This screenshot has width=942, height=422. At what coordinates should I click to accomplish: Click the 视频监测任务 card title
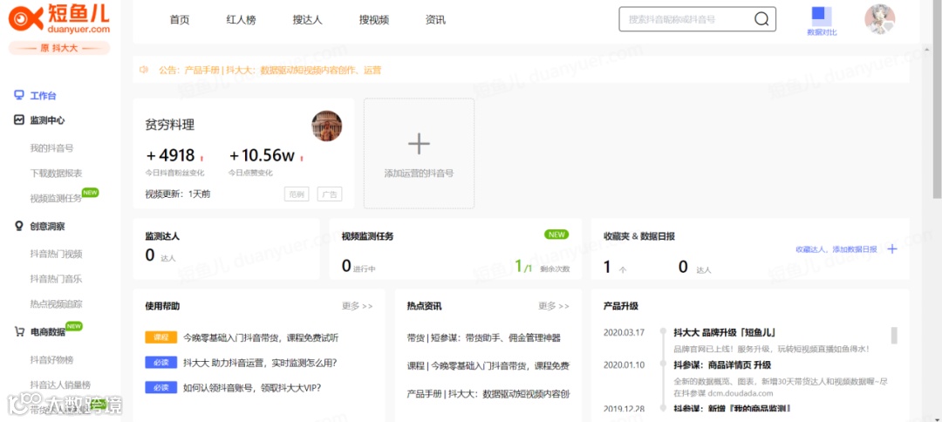[368, 236]
